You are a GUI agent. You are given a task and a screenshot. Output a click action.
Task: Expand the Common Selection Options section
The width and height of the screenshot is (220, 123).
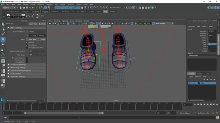tap(8, 71)
